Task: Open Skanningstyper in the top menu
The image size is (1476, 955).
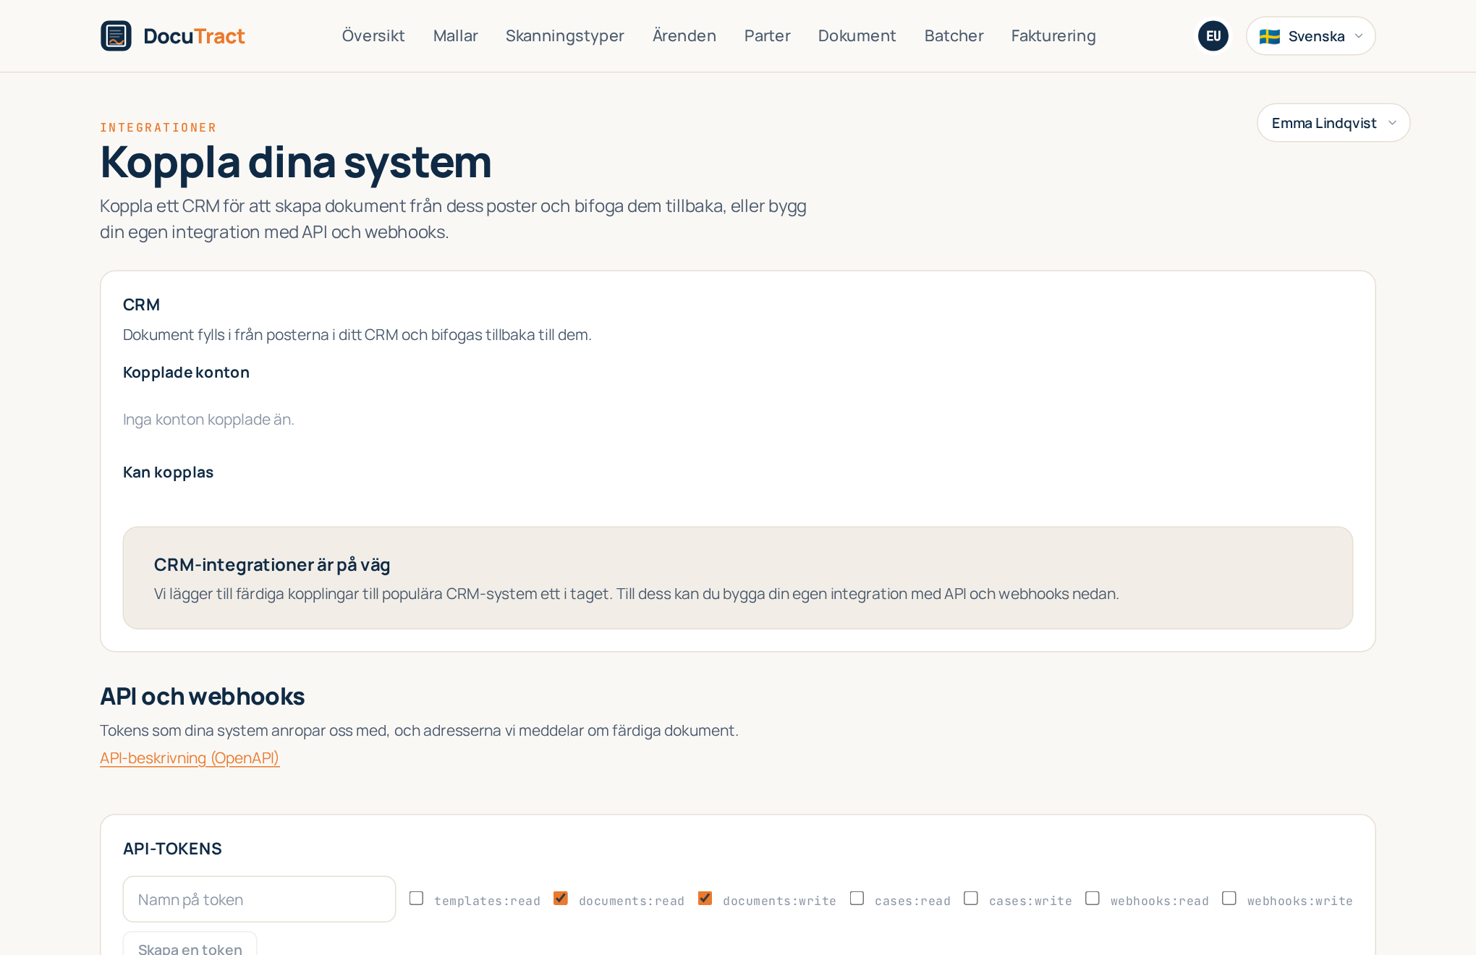Action: point(564,35)
